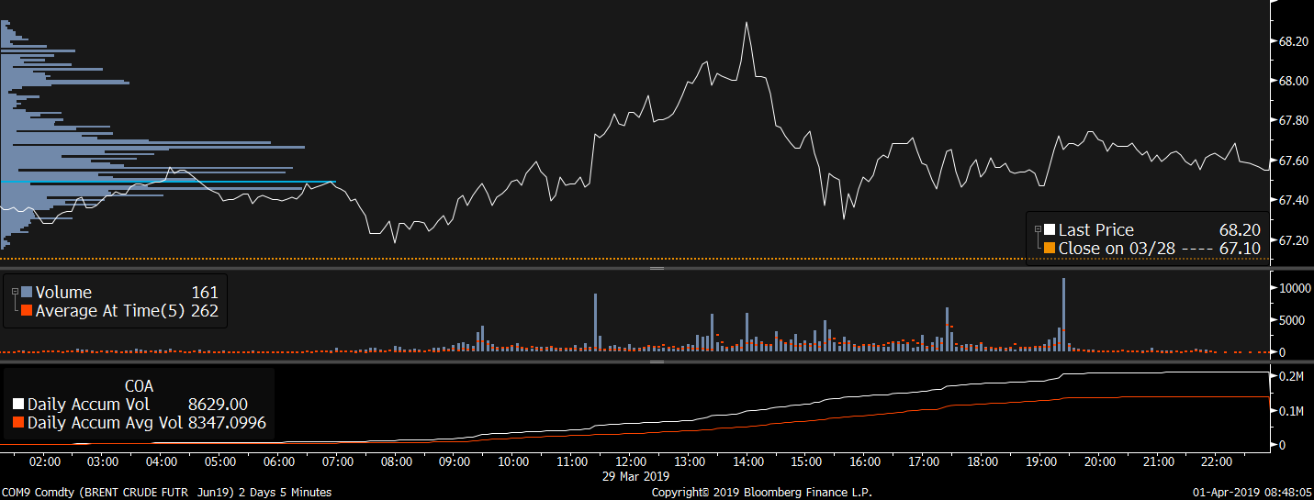1314x500 pixels.
Task: Click the 02:00 time axis label
Action: click(45, 462)
